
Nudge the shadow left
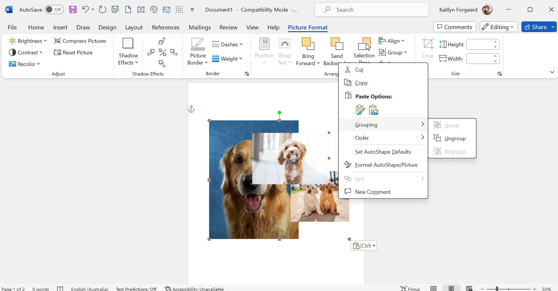tap(151, 53)
